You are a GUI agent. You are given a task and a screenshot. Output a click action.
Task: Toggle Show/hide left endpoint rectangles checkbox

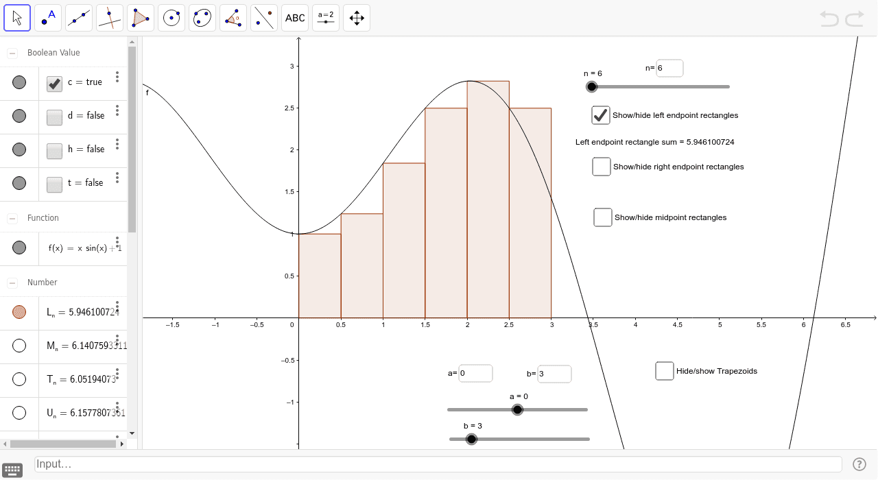(x=601, y=115)
